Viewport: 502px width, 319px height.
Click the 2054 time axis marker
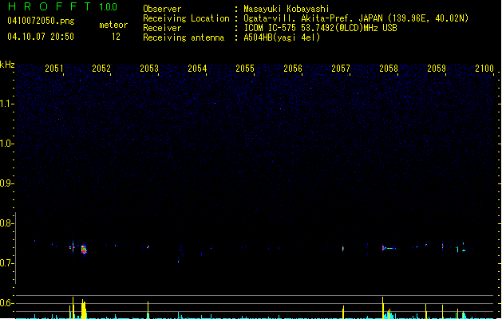click(197, 68)
